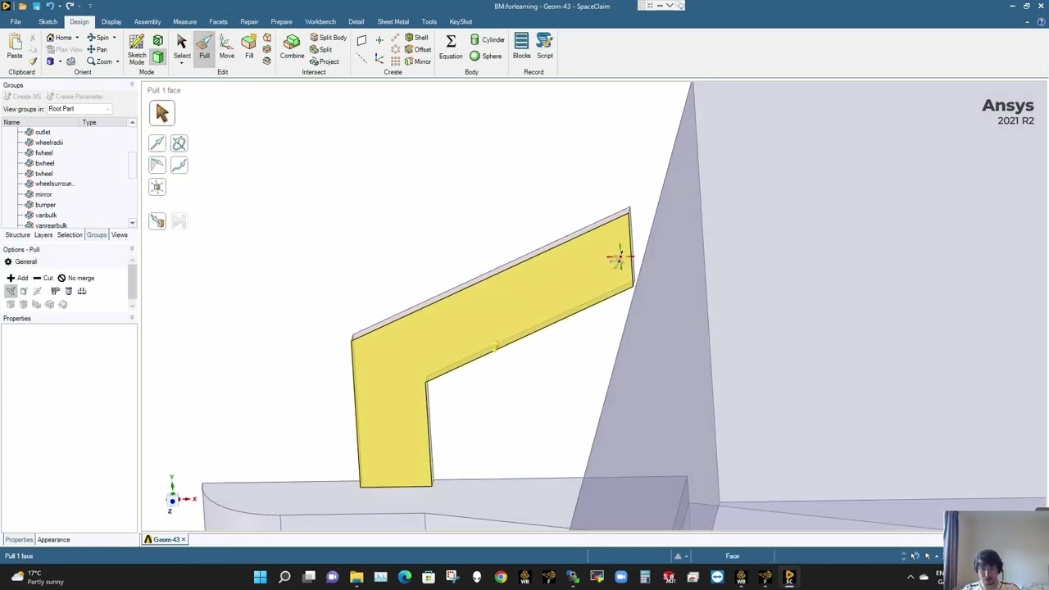Click the Scale Body tool guide in viewport

157,187
